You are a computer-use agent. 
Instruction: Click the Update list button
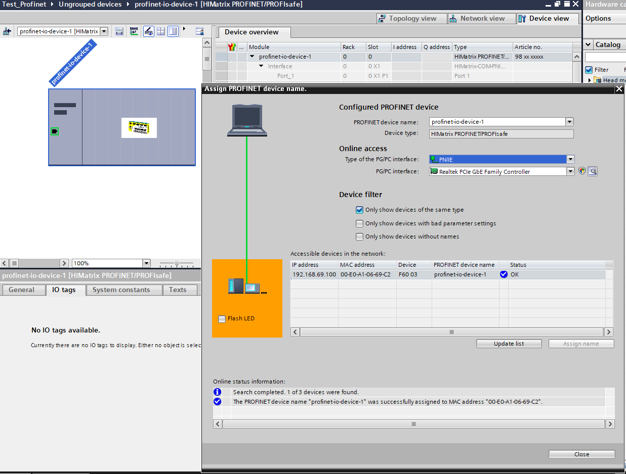point(509,344)
